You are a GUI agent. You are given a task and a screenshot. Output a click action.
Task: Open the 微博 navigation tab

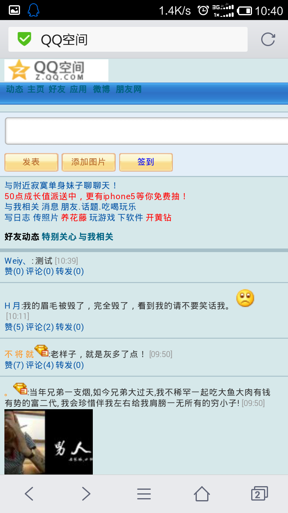(x=102, y=89)
